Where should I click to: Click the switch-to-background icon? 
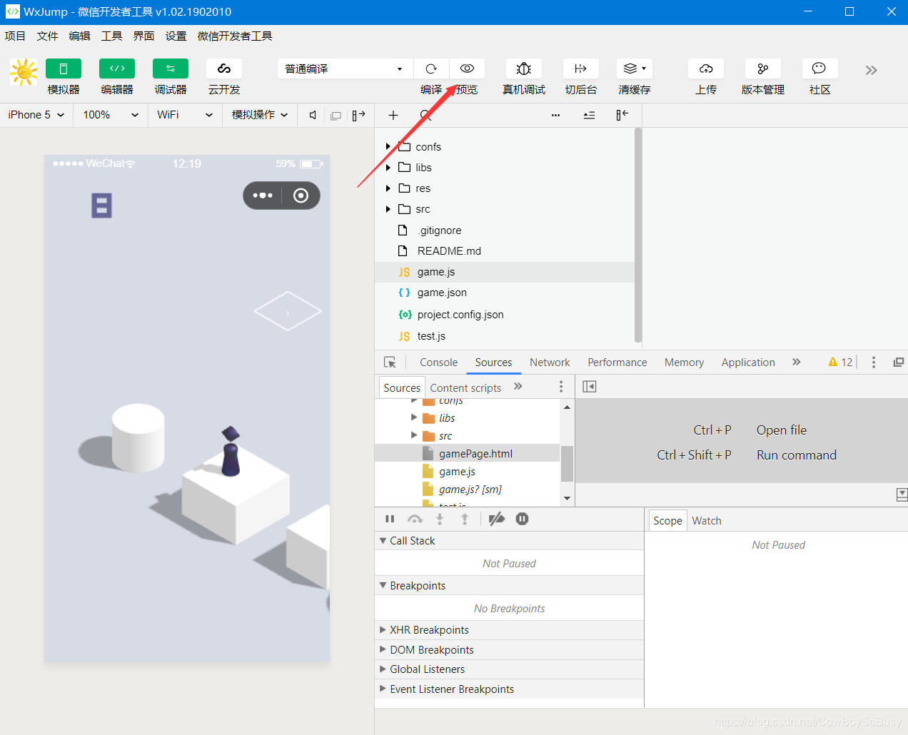click(581, 69)
